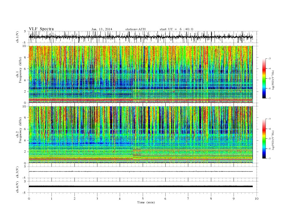Image resolution: width=289 pixels, height=223 pixels.
Task: Click the "2" tick on Time axis
Action: tap(74, 199)
